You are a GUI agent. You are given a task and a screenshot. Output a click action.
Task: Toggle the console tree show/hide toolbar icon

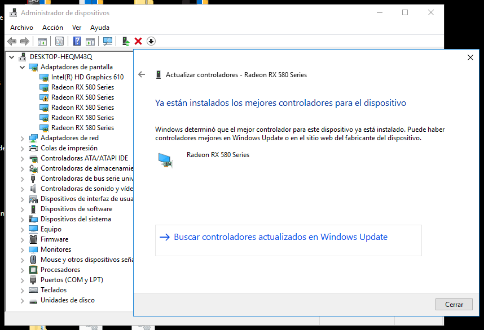42,41
